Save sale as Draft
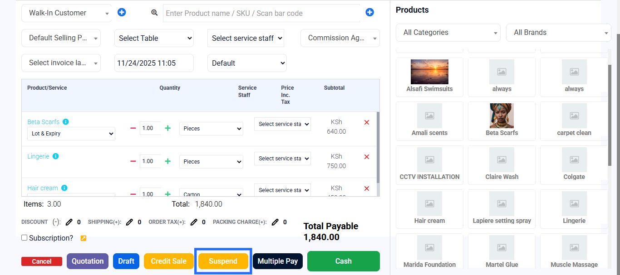Screen dimensions: 620x275 [x=126, y=261]
